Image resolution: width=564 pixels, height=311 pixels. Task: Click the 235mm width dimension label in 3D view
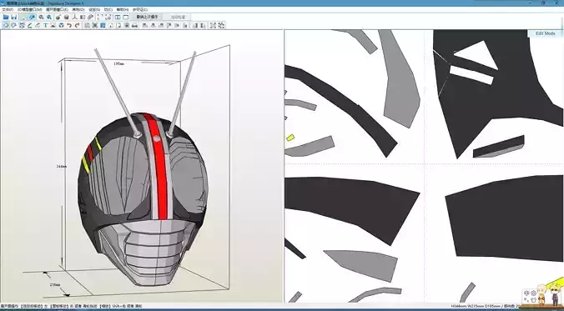coord(55,285)
